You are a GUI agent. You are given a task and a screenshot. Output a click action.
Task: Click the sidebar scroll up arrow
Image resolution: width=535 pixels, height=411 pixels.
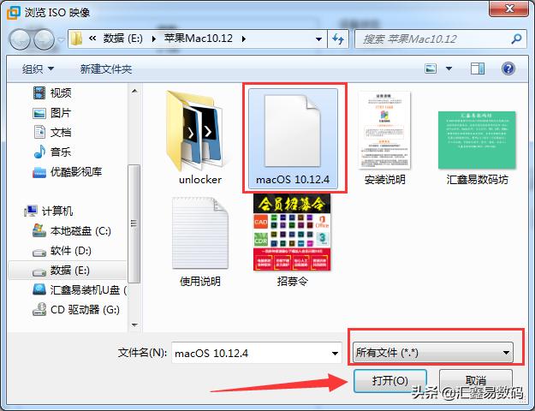(134, 91)
